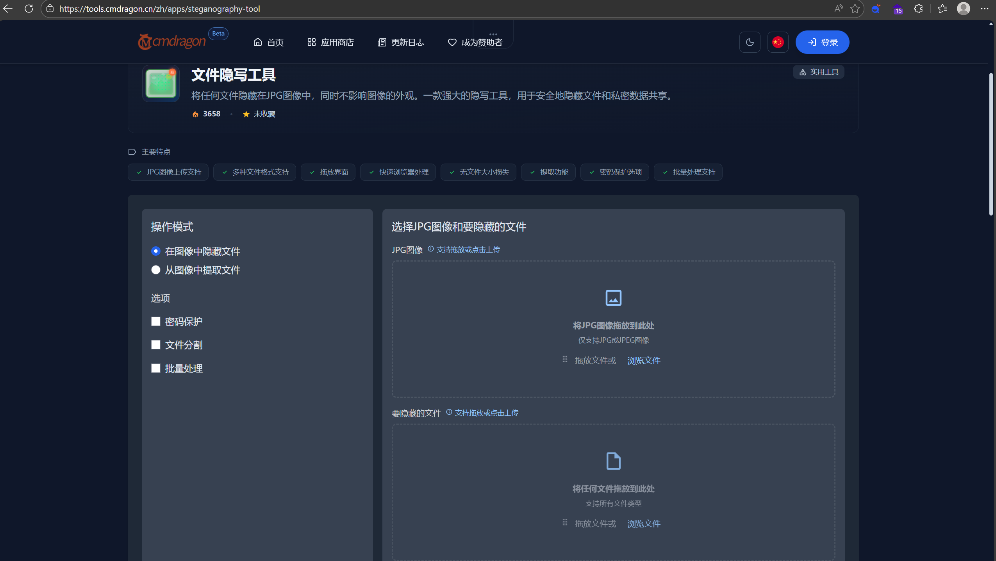Open browser settings ellipsis menu
Screen dimensions: 996x561
tap(984, 9)
